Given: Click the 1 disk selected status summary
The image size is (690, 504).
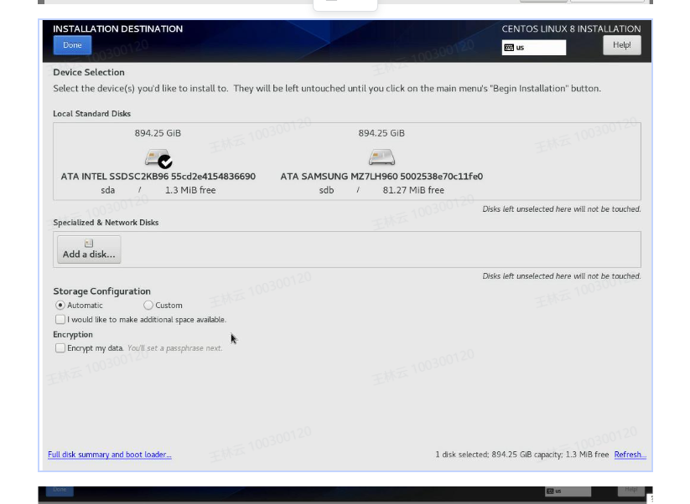Looking at the screenshot, I should tap(521, 455).
